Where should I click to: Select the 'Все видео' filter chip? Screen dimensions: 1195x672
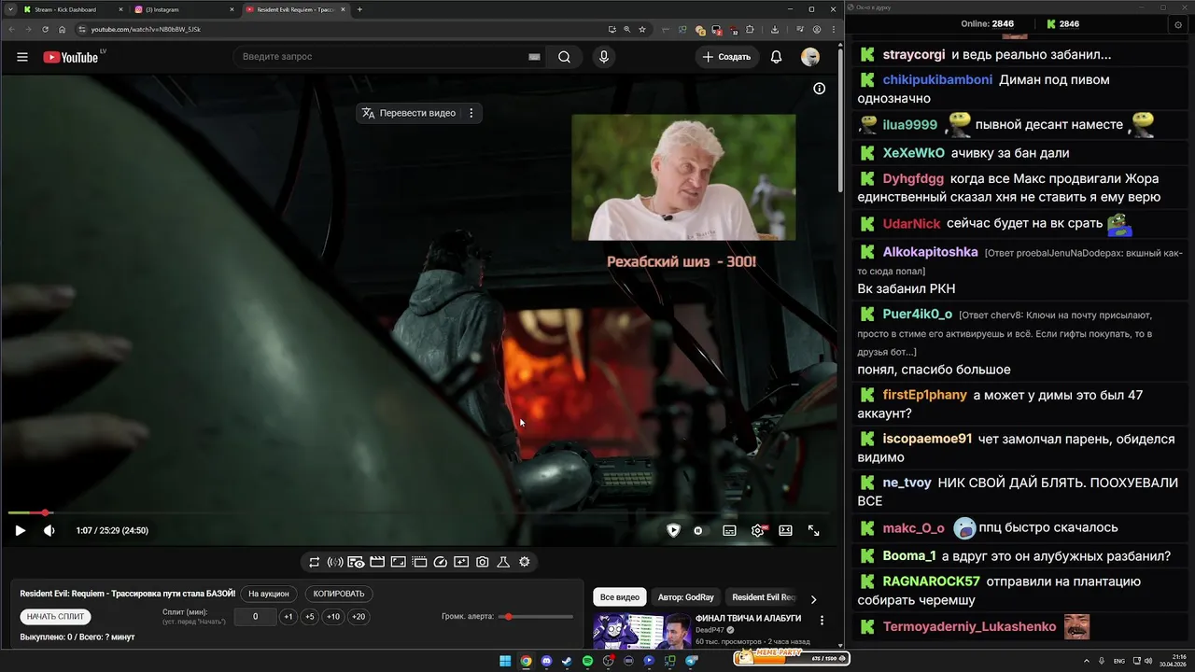[x=620, y=597]
